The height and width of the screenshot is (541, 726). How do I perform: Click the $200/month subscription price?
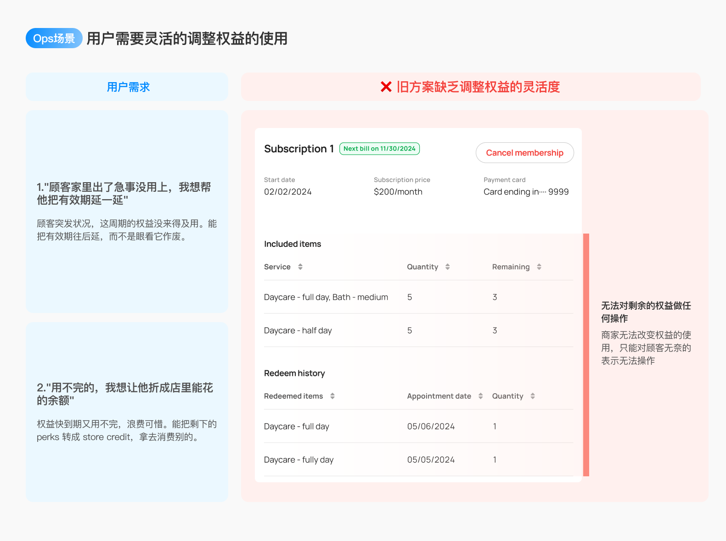398,192
